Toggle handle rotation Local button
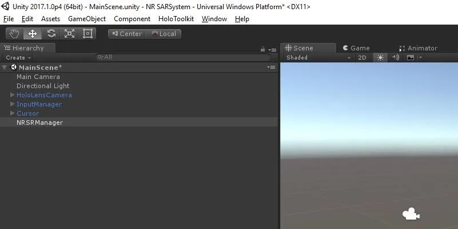 pos(164,34)
